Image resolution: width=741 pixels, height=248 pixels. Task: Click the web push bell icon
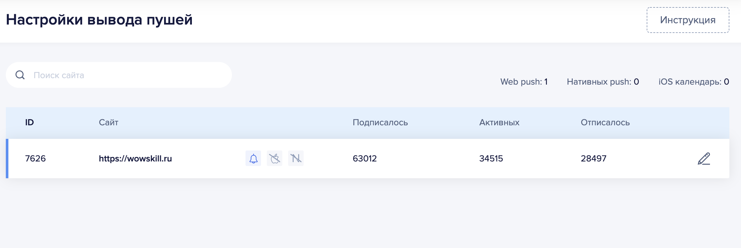click(253, 158)
